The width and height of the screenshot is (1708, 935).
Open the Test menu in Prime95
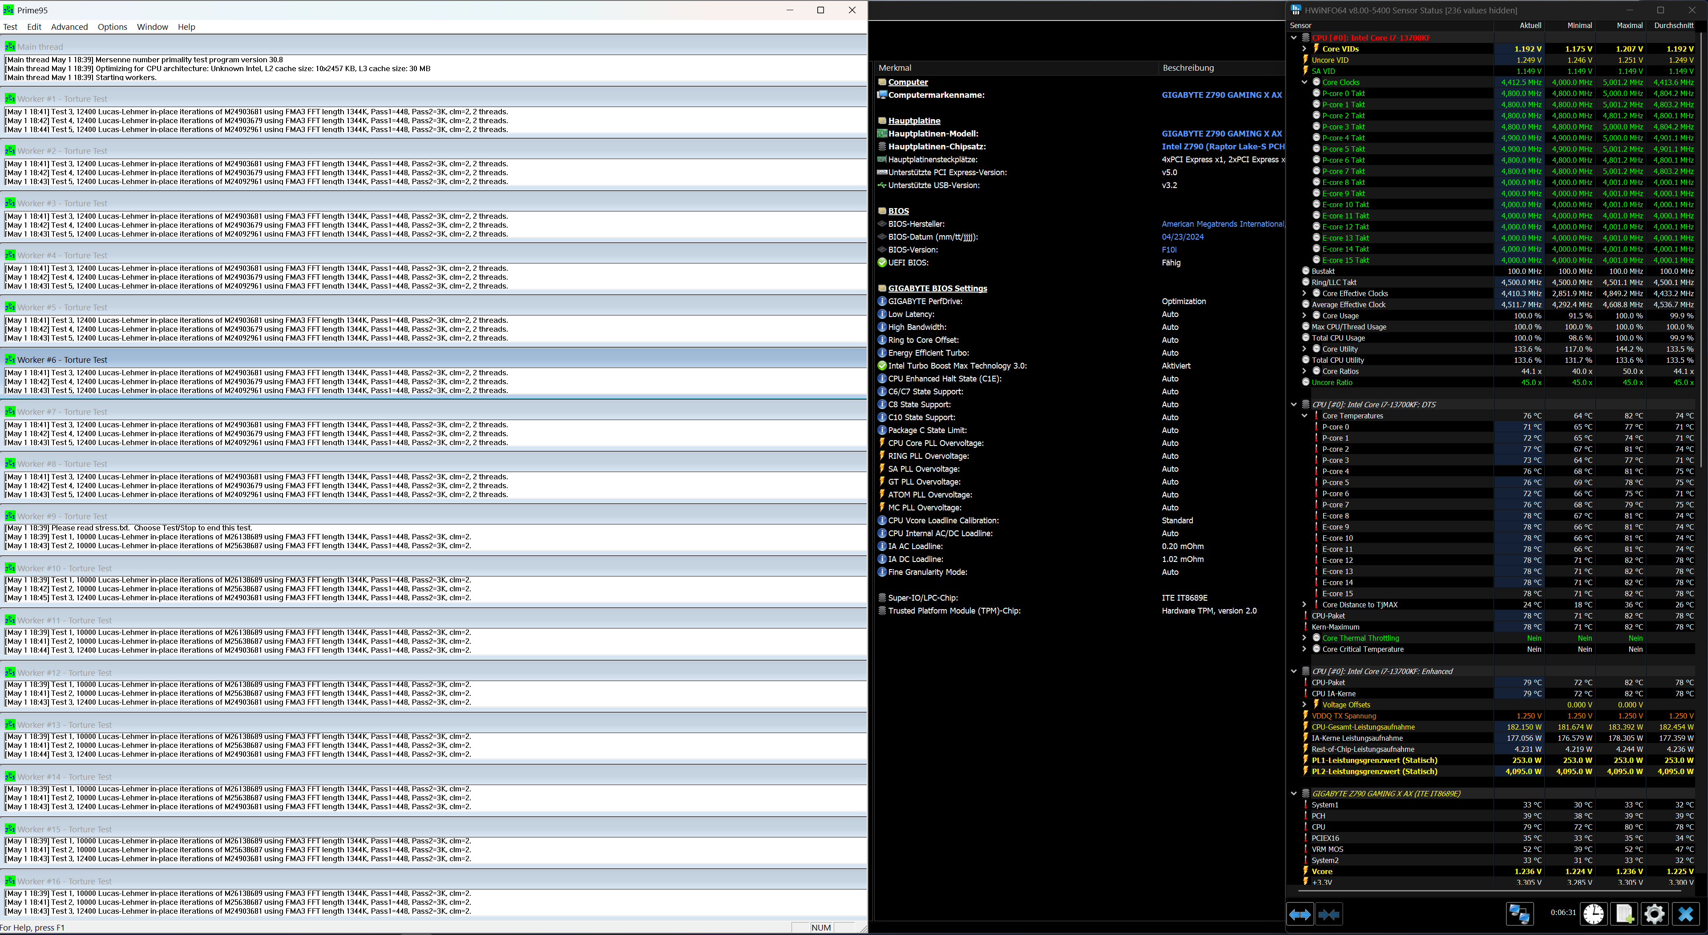click(11, 27)
